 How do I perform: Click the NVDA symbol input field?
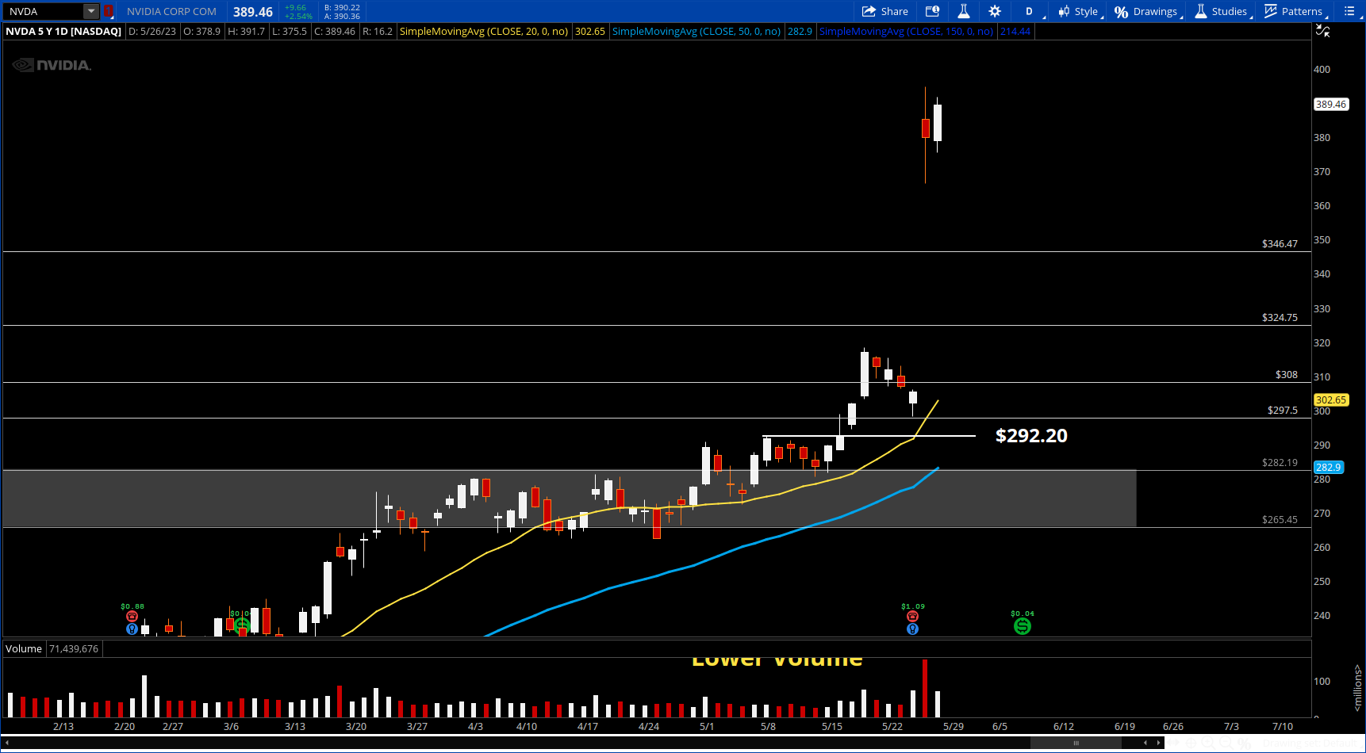tap(44, 11)
